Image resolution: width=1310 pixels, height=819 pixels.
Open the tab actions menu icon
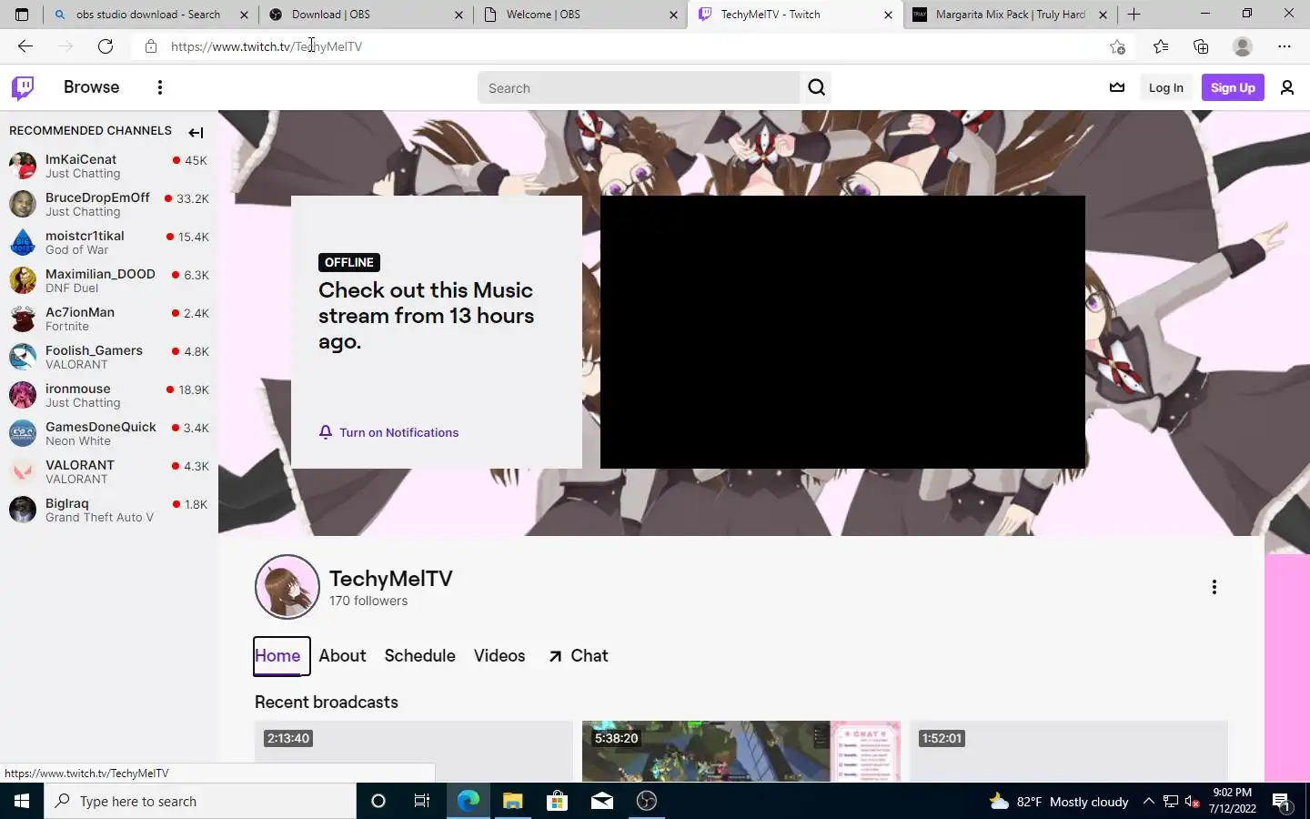coord(22,15)
